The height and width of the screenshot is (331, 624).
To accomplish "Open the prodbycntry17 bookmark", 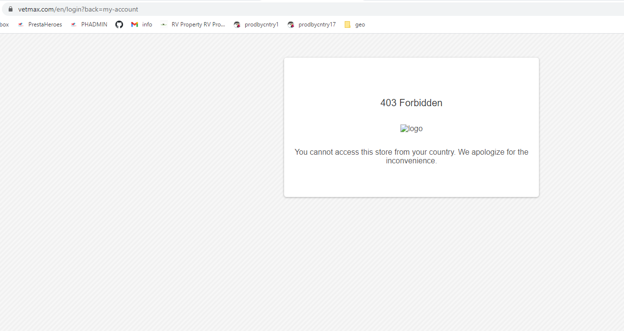I will [x=312, y=25].
